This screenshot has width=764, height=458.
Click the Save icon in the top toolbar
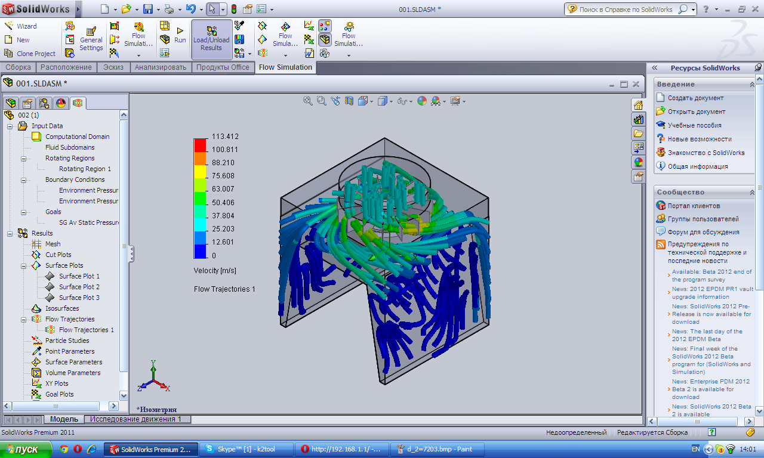[147, 9]
